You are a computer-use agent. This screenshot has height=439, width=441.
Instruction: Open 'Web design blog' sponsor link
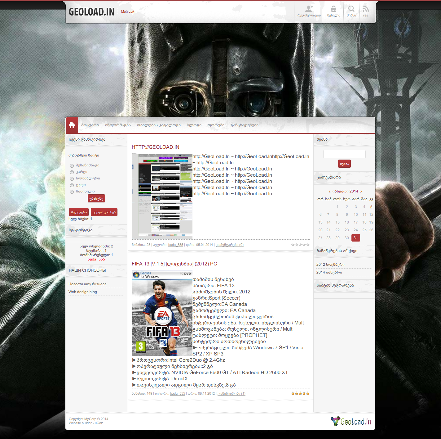[83, 292]
